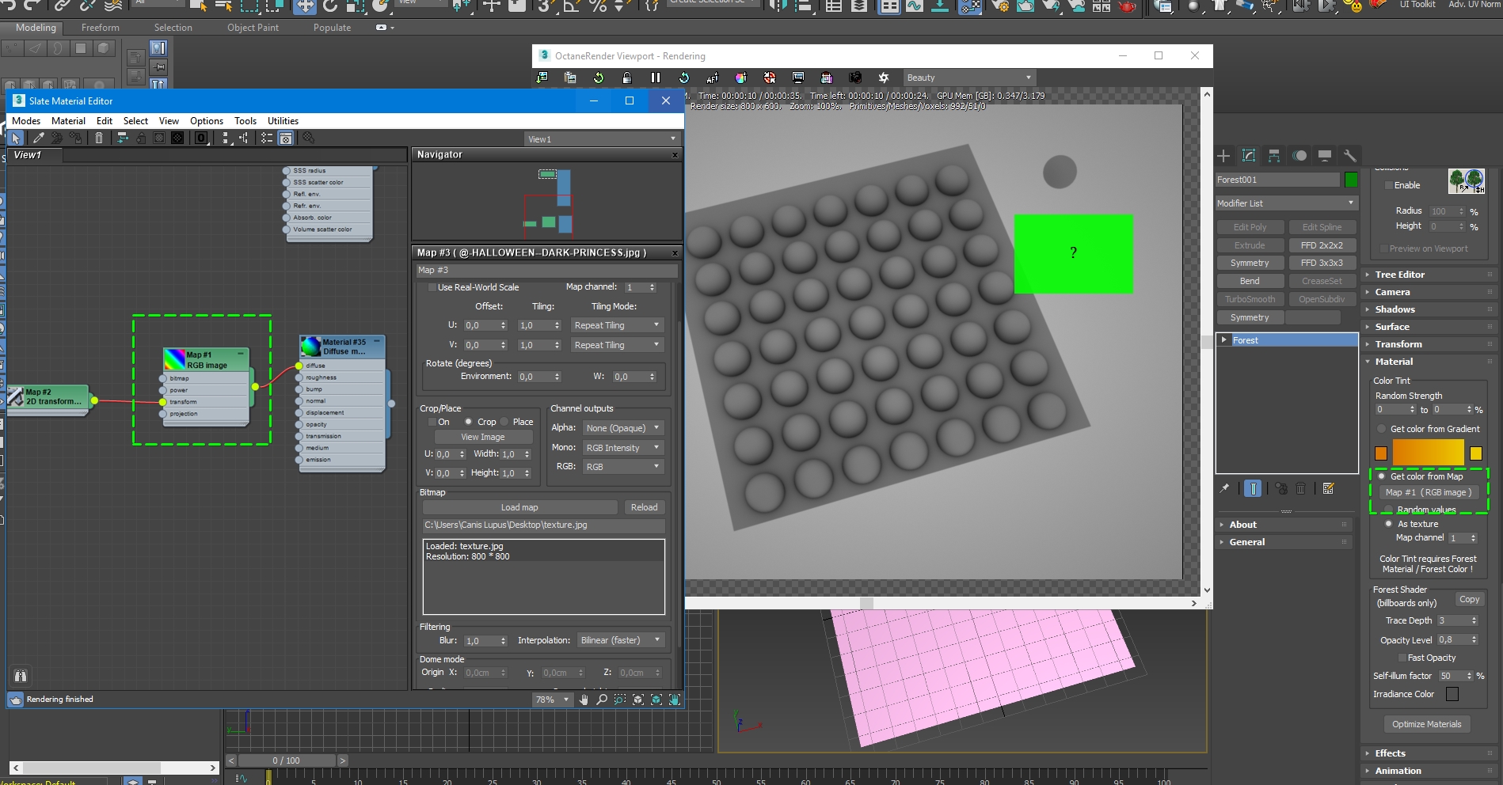This screenshot has height=785, width=1503.
Task: Select Get color from Map radio
Action: click(1382, 476)
